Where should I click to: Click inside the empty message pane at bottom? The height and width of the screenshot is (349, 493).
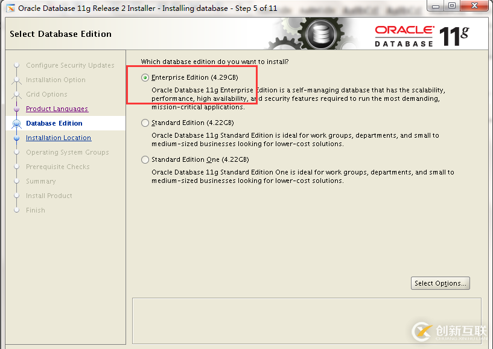point(307,321)
